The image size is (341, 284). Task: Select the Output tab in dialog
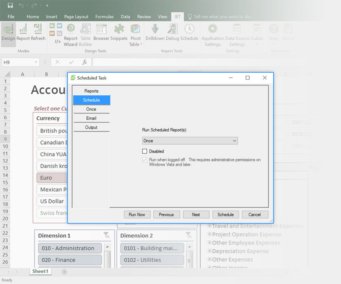coord(91,127)
